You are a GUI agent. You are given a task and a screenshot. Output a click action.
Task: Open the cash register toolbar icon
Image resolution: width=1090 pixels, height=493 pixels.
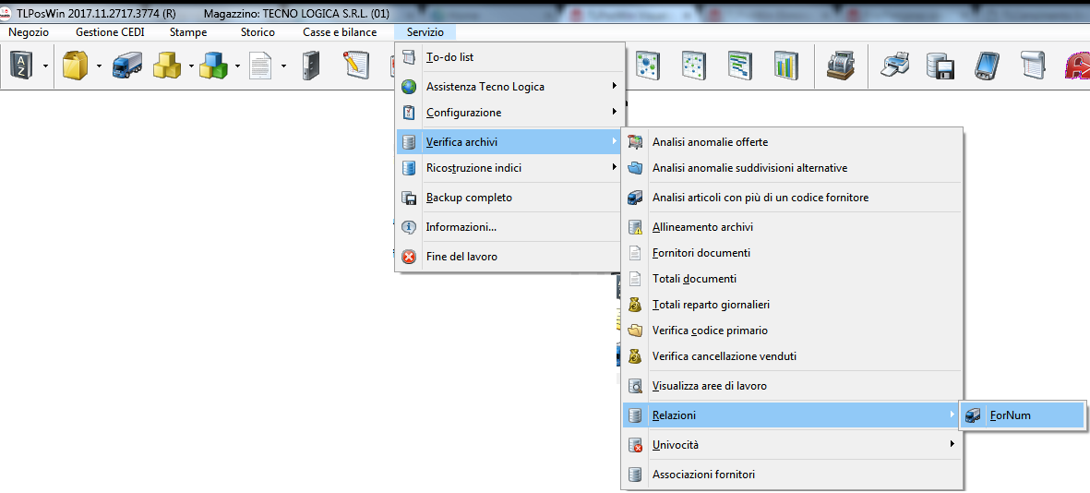pos(839,66)
